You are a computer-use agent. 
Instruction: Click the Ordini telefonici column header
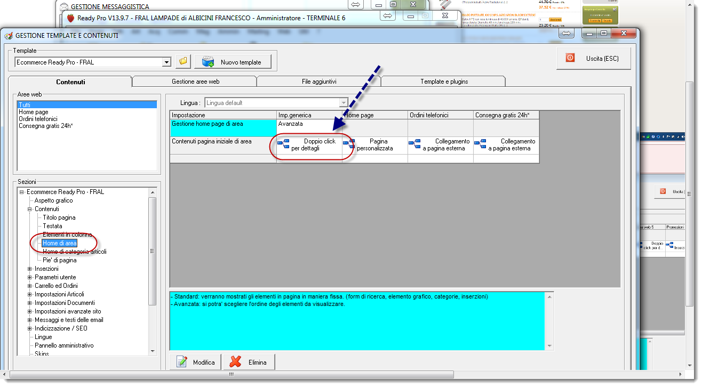441,115
